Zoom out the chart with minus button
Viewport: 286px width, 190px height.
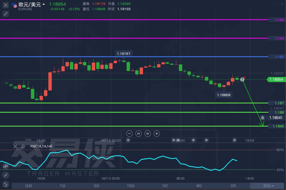(x=129, y=134)
